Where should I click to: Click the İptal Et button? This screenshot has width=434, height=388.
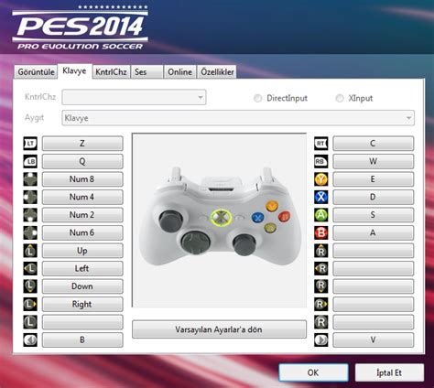pos(389,372)
